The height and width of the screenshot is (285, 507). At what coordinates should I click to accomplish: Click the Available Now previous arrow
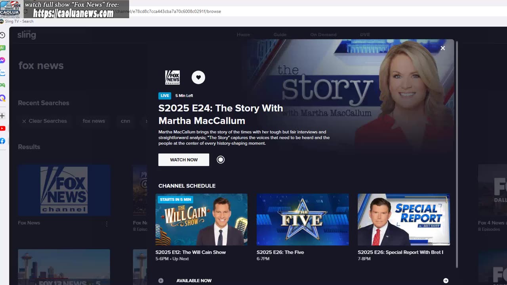click(x=161, y=281)
